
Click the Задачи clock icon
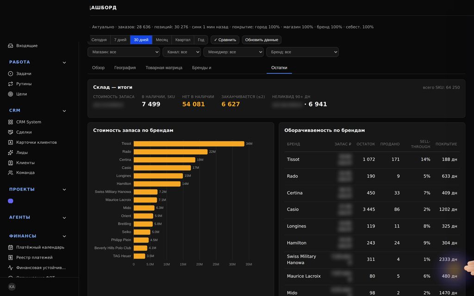click(11, 74)
